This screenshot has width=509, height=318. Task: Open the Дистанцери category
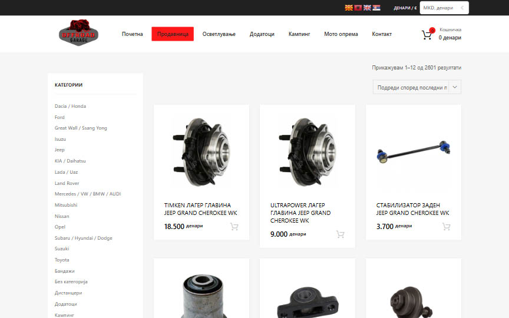click(x=68, y=293)
